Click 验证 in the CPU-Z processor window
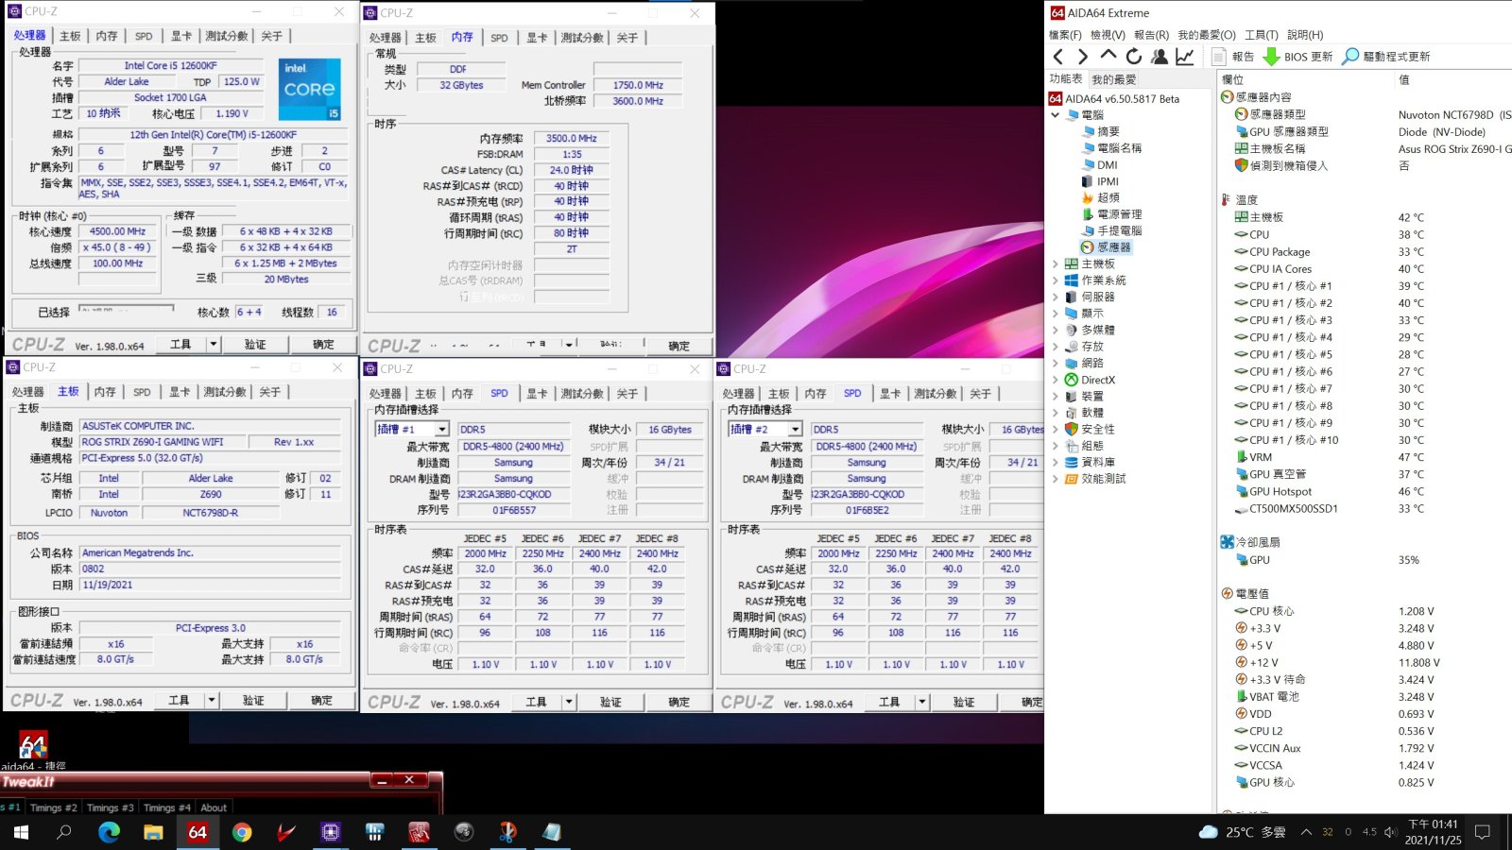This screenshot has width=1512, height=850. coord(255,345)
